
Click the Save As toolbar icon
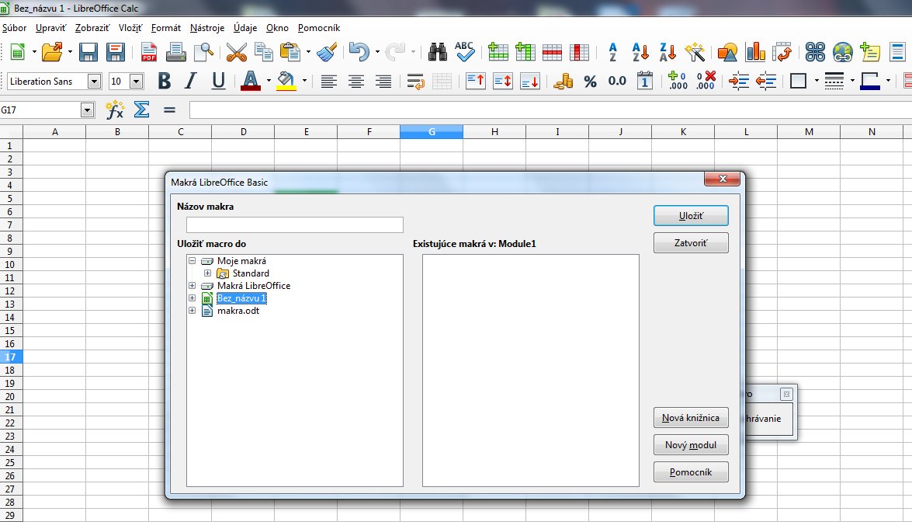tap(116, 52)
